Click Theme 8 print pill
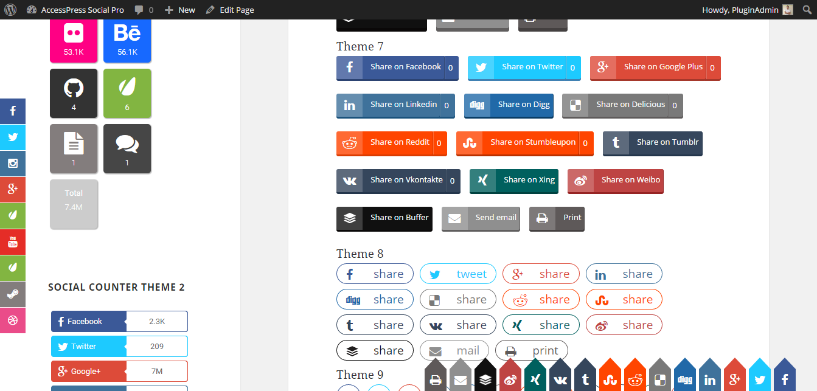Image resolution: width=817 pixels, height=391 pixels. pos(532,350)
